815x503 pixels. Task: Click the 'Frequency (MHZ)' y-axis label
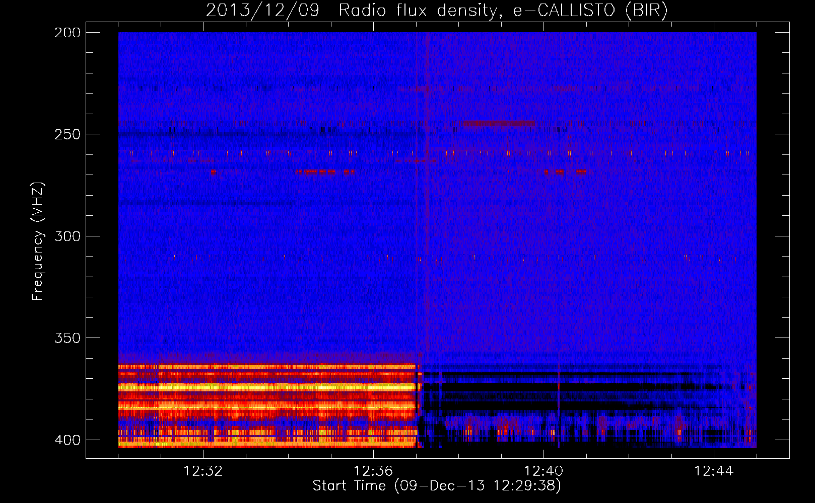pyautogui.click(x=37, y=241)
